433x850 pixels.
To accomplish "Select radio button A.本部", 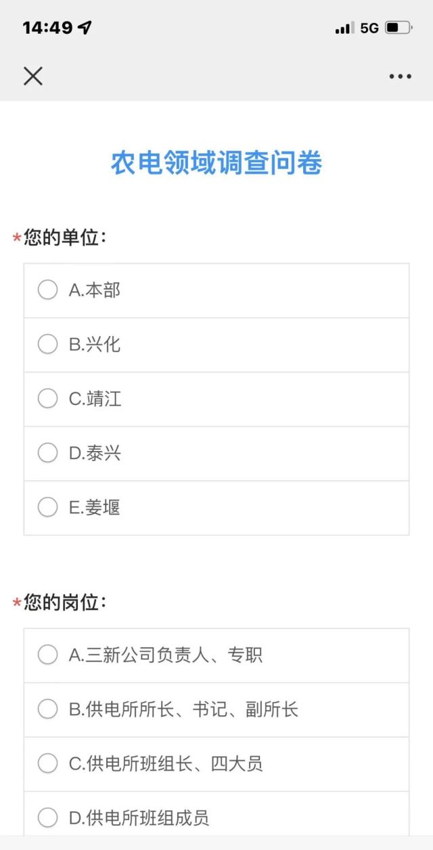I will [x=47, y=290].
